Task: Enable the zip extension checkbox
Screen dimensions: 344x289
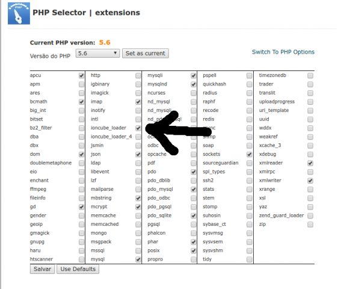Action: tap(310, 225)
